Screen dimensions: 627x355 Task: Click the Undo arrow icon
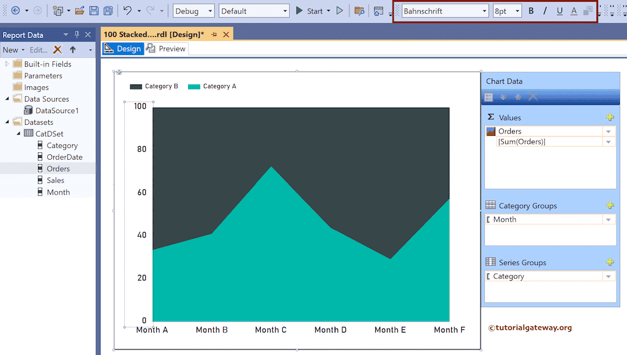(x=127, y=11)
